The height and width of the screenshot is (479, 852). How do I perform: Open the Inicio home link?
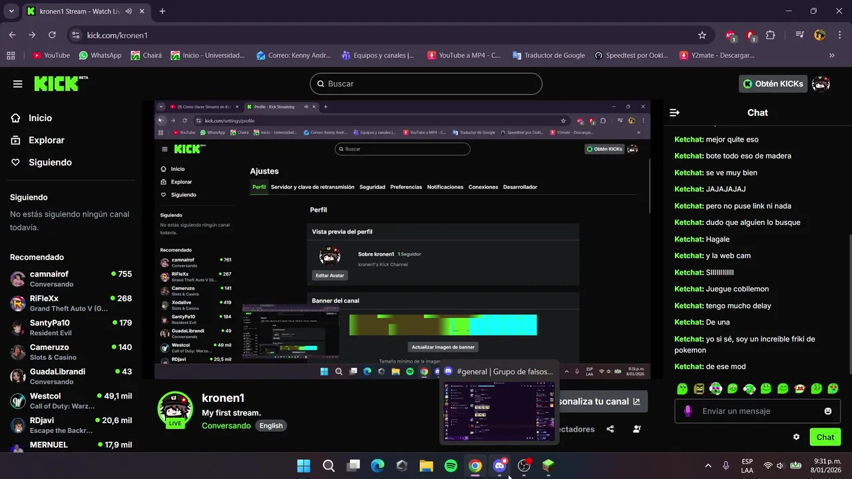pos(31,118)
